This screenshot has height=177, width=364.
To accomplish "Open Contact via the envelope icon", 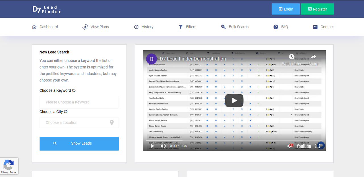I will pos(315,27).
